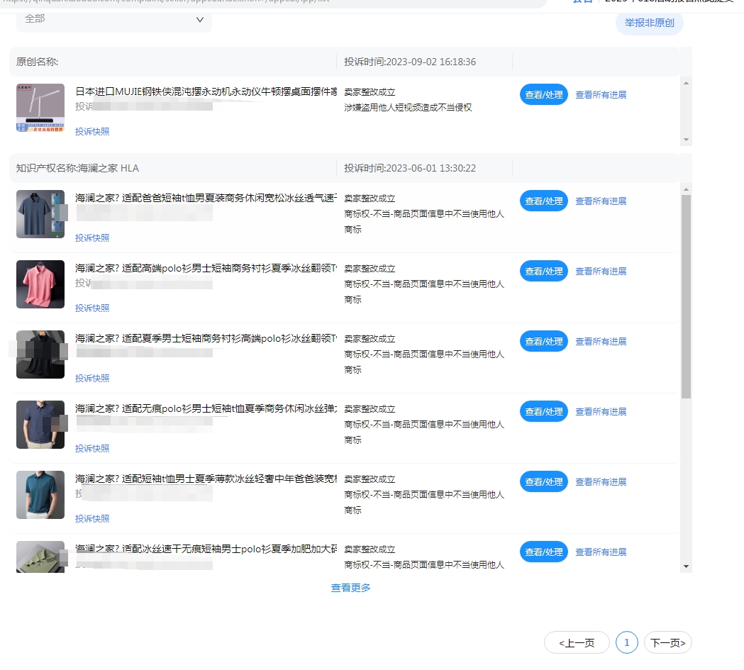This screenshot has width=744, height=670.
Task: Open 查看/处理 for 适配无痕polo衫 item
Action: (544, 411)
